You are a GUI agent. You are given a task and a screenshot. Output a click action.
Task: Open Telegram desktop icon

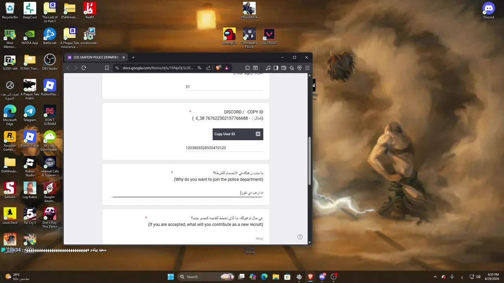(30, 113)
